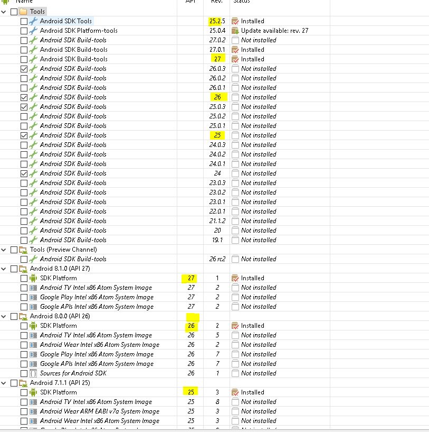
Task: Select the Android SDK Platform-tools row name
Action: click(79, 31)
